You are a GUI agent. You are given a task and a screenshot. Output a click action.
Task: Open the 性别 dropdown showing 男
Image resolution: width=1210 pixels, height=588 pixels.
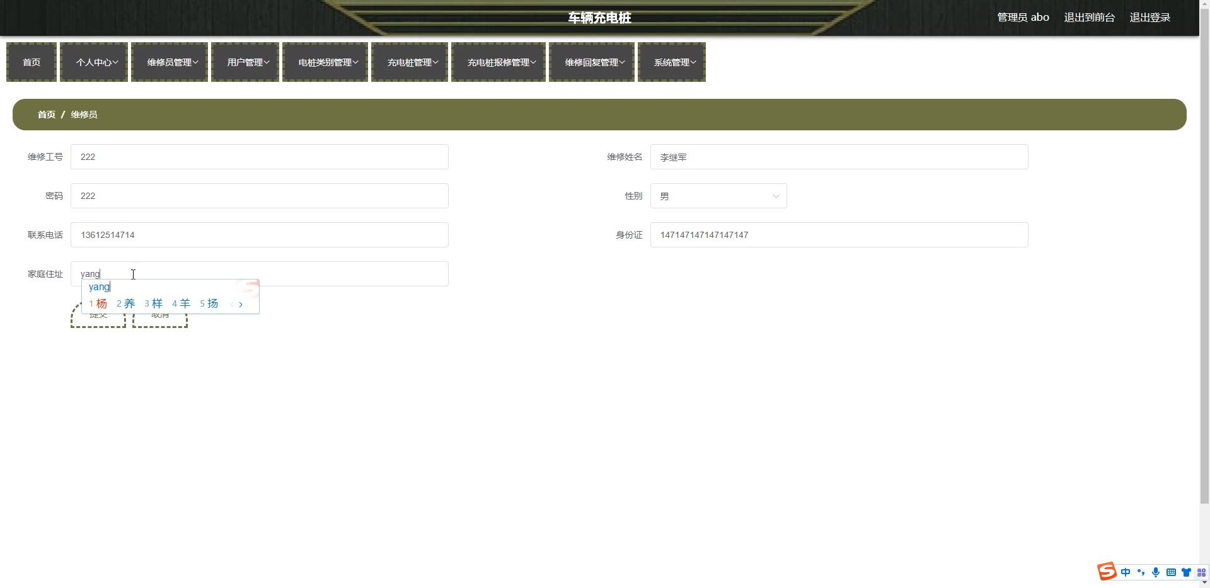(718, 196)
